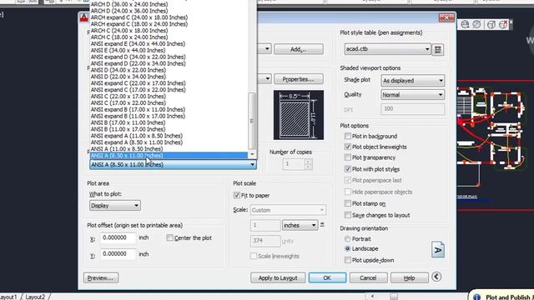Viewport: 534px width, 300px height.
Task: Select ANSI expand B (17.00 x 11.00 Inches)
Action: coord(138,109)
